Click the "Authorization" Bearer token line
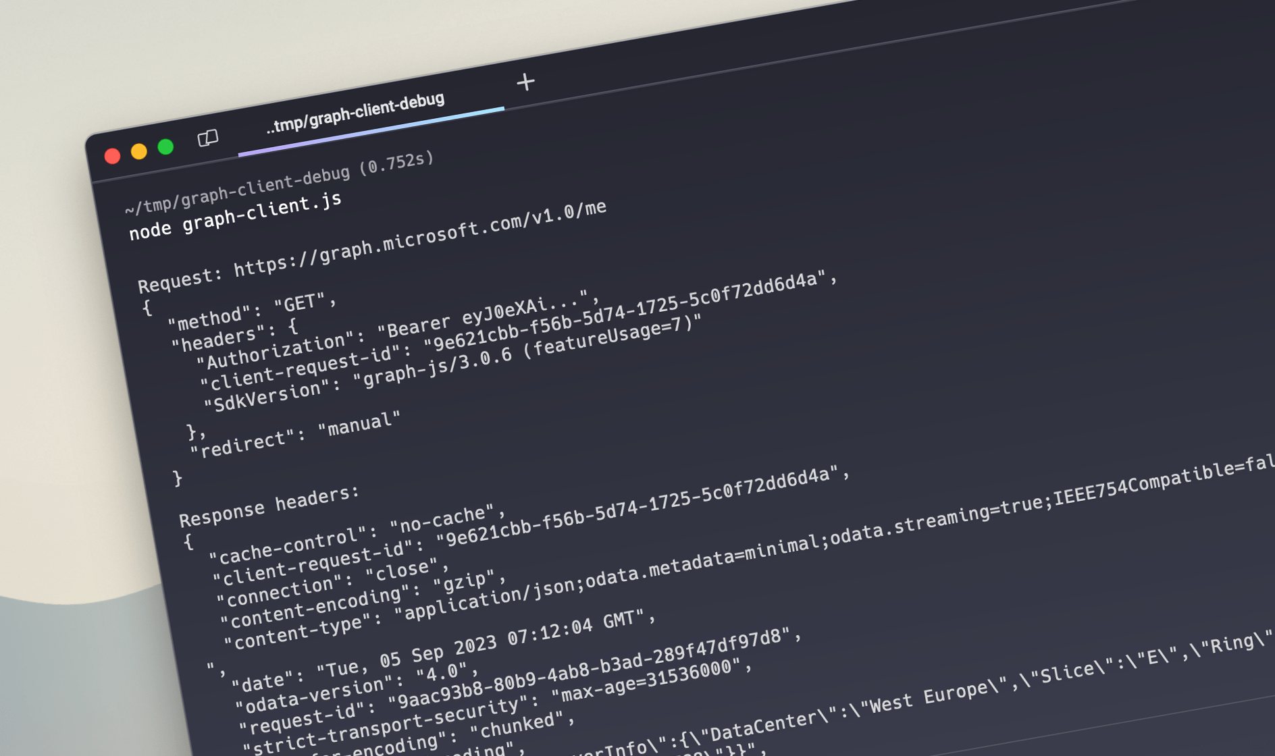This screenshot has width=1275, height=756. (398, 330)
